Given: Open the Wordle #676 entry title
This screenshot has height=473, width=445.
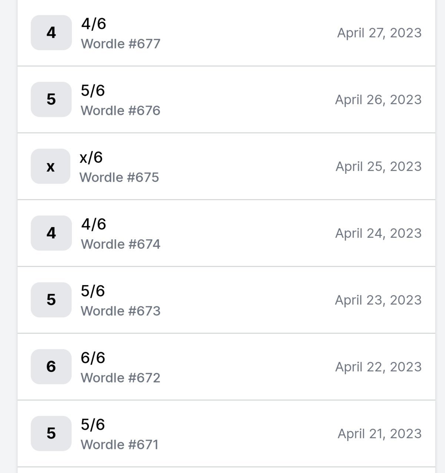Looking at the screenshot, I should [x=121, y=111].
